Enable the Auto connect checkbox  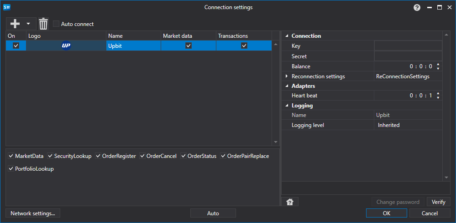(56, 24)
